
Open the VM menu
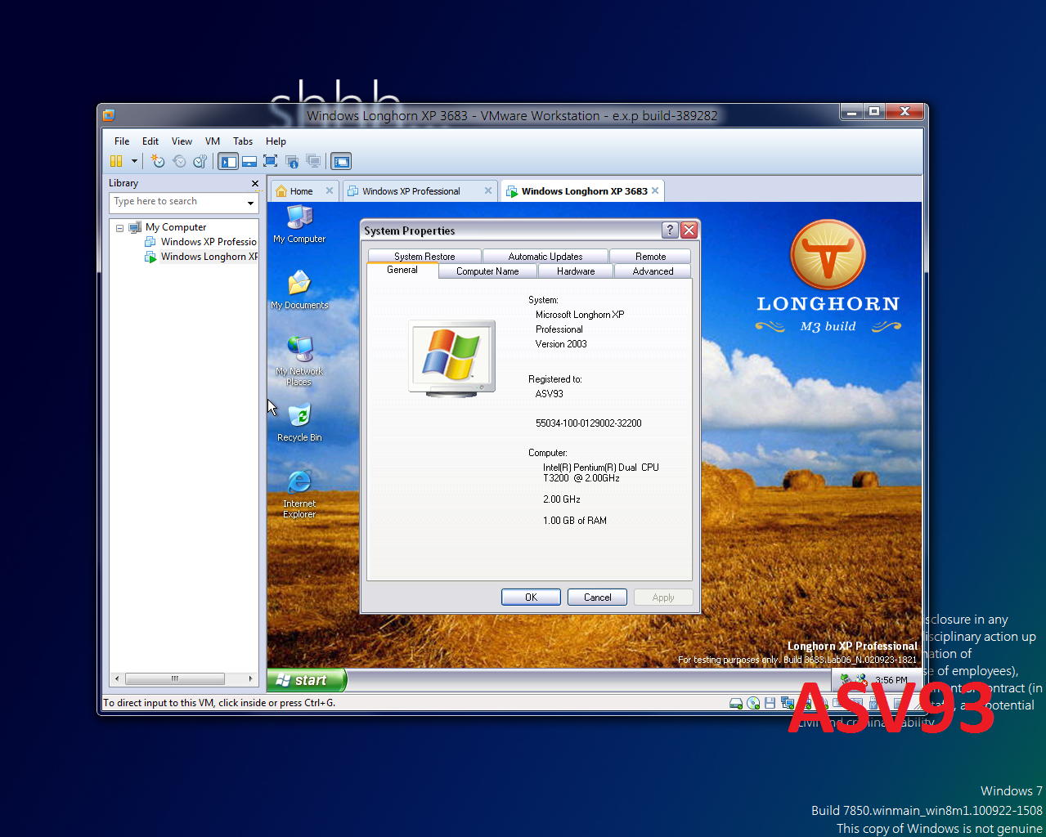point(213,141)
